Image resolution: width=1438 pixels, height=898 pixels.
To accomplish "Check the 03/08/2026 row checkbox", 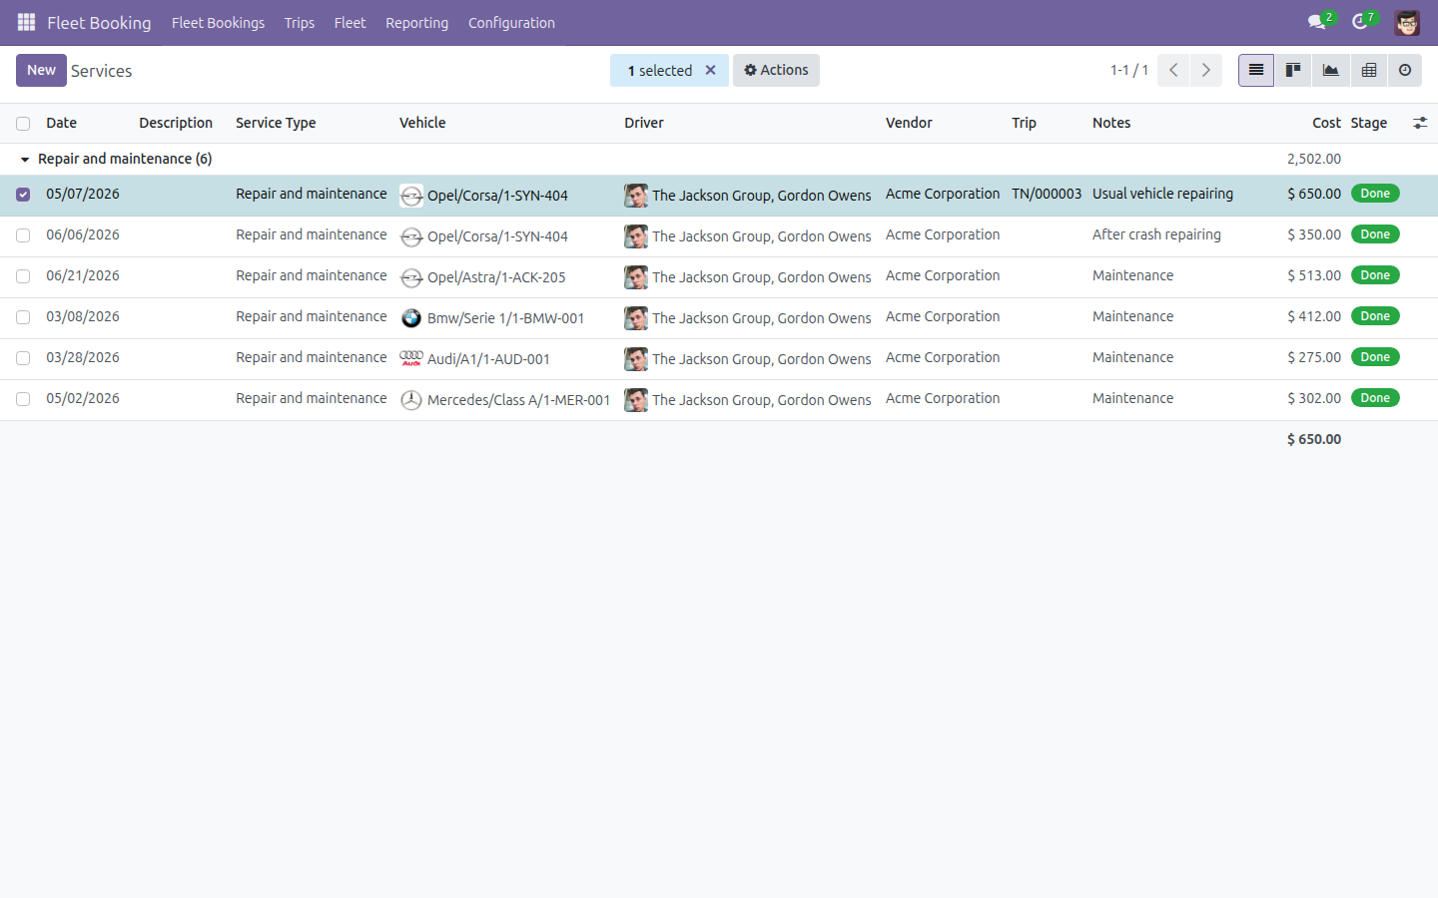I will click(x=23, y=317).
